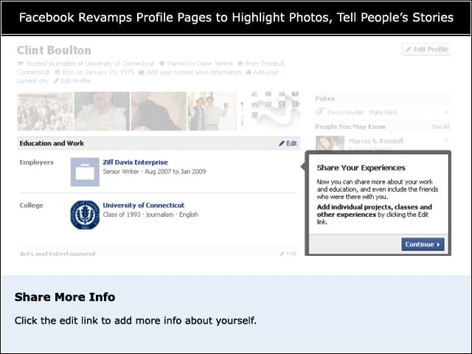This screenshot has width=472, height=354.
Task: Click 'Senior Writer · Aug 2007 to Jan 2009' text
Action: [x=154, y=172]
